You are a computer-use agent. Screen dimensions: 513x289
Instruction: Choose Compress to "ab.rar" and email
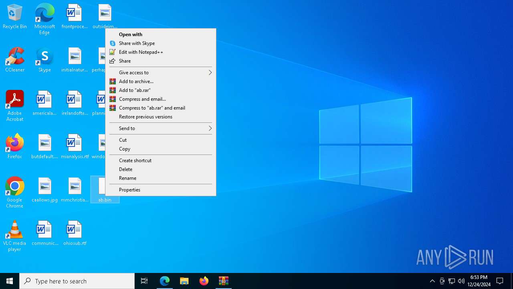(x=160, y=108)
